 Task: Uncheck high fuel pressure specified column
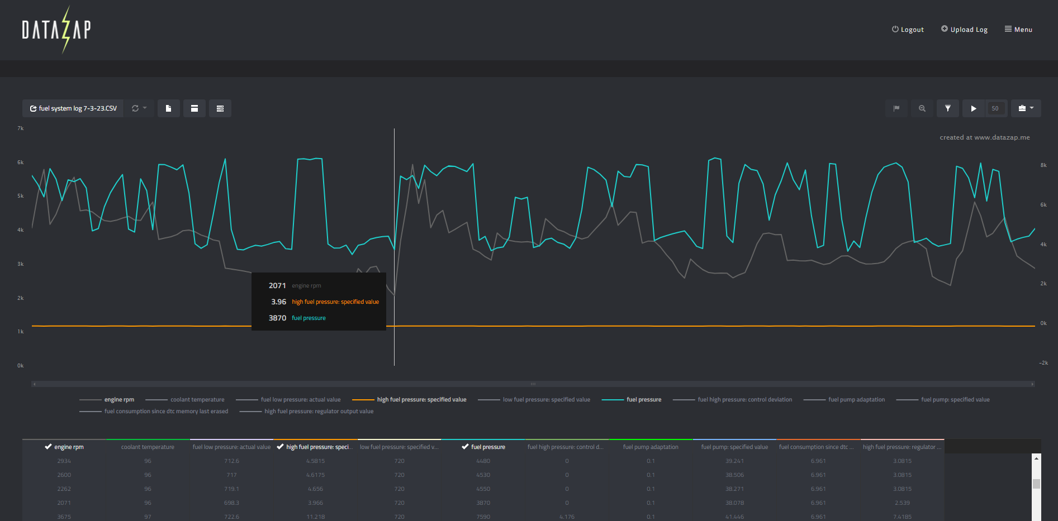tap(280, 447)
